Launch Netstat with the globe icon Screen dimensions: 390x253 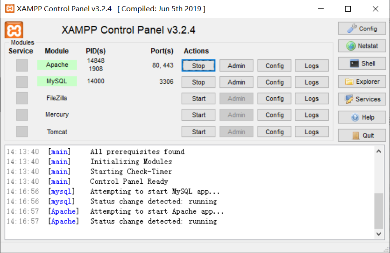(362, 46)
